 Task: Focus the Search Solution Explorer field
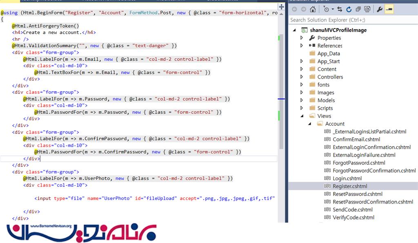point(353,20)
